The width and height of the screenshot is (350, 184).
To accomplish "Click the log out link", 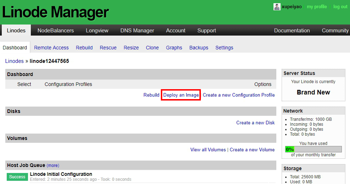I will 340,7.
